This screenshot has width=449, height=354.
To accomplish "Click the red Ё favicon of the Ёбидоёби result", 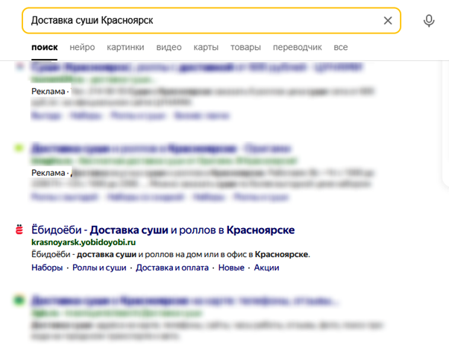I will 19,231.
